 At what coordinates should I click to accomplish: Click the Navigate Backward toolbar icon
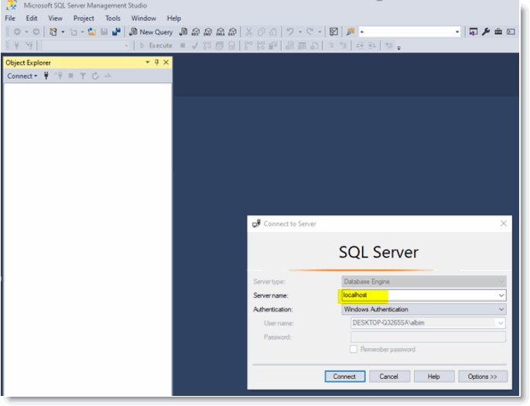17,32
